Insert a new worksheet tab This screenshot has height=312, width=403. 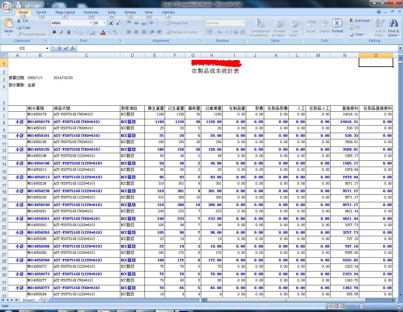(43, 300)
